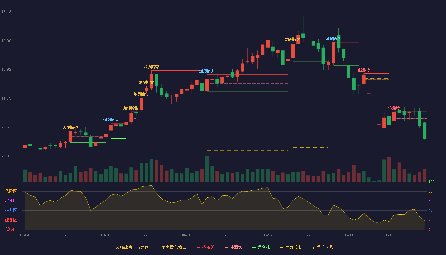Select the 天龙归位 signal marker
Image resolution: width=446 pixels, height=255 pixels.
(70, 127)
